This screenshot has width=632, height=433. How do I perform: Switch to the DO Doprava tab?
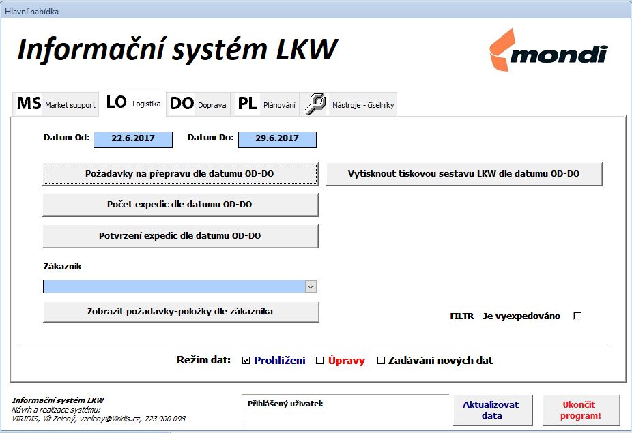pyautogui.click(x=198, y=104)
